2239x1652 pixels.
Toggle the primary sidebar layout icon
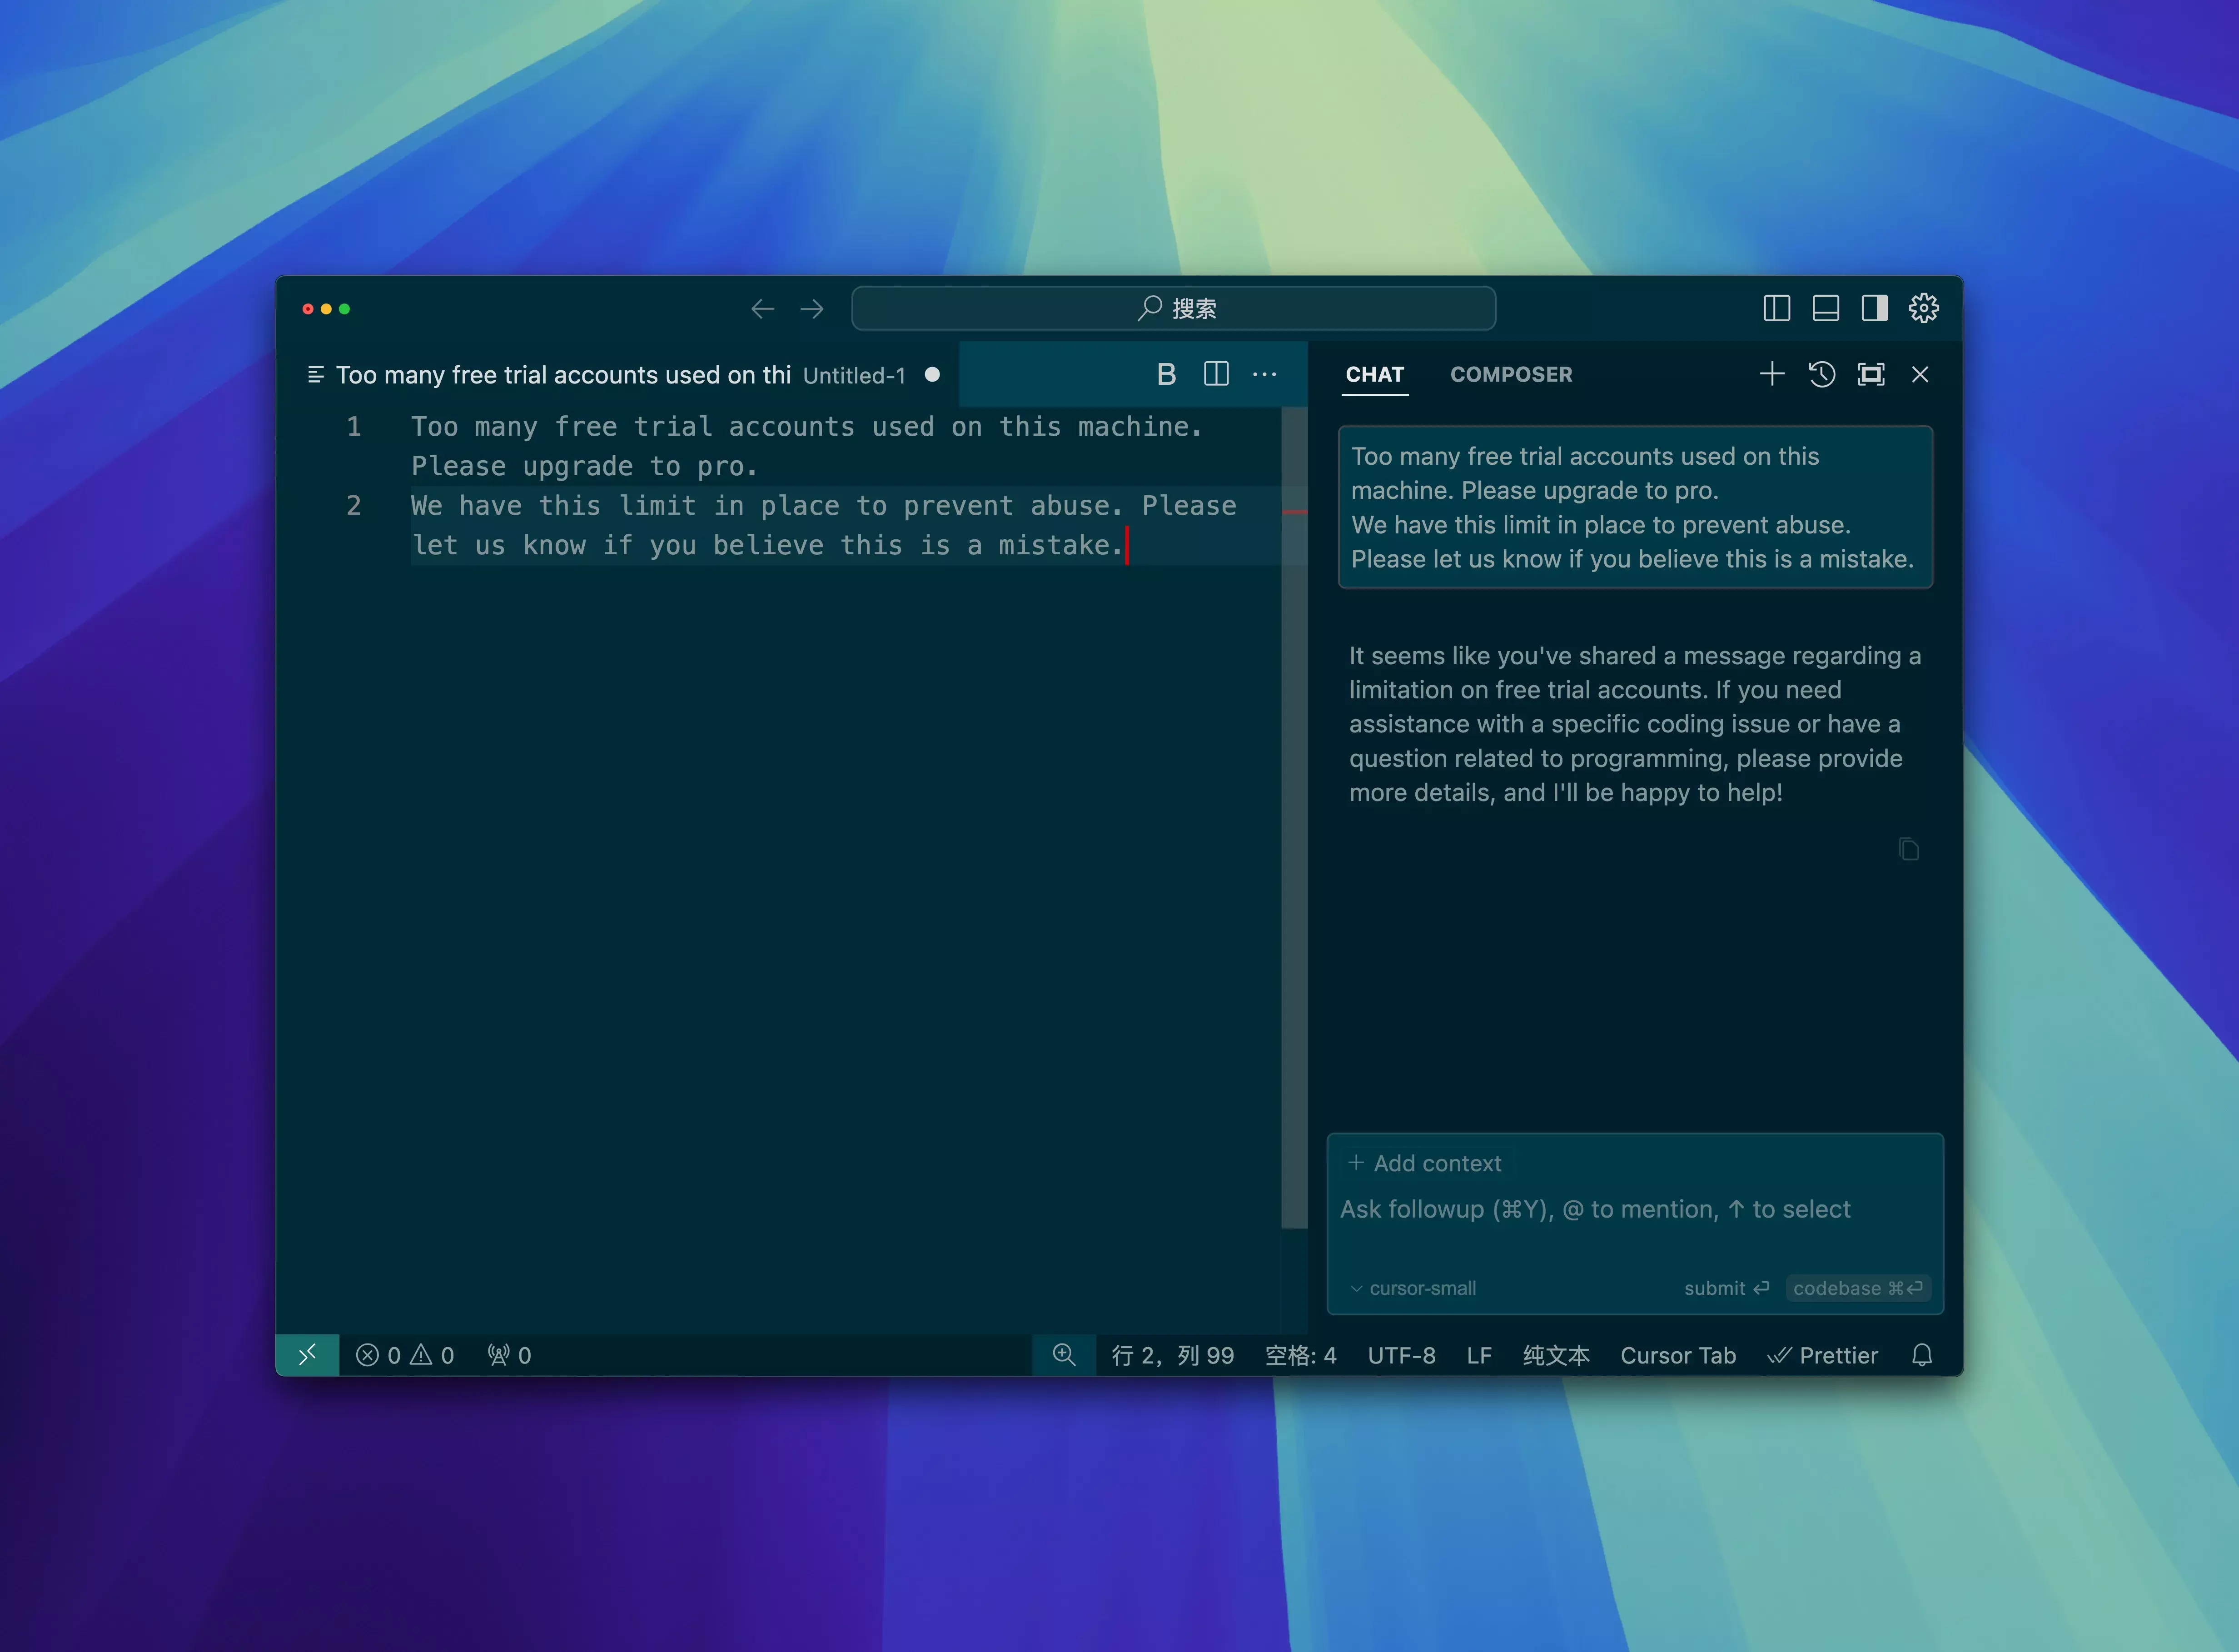tap(1776, 308)
